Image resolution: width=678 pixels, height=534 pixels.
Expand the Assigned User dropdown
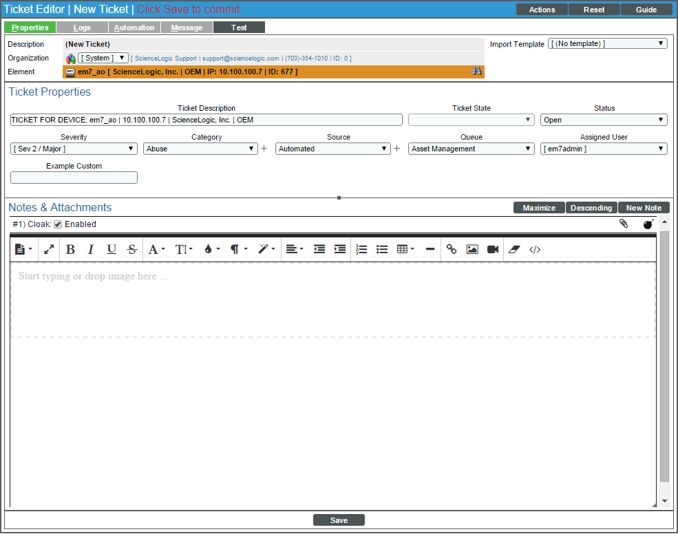[x=603, y=148]
